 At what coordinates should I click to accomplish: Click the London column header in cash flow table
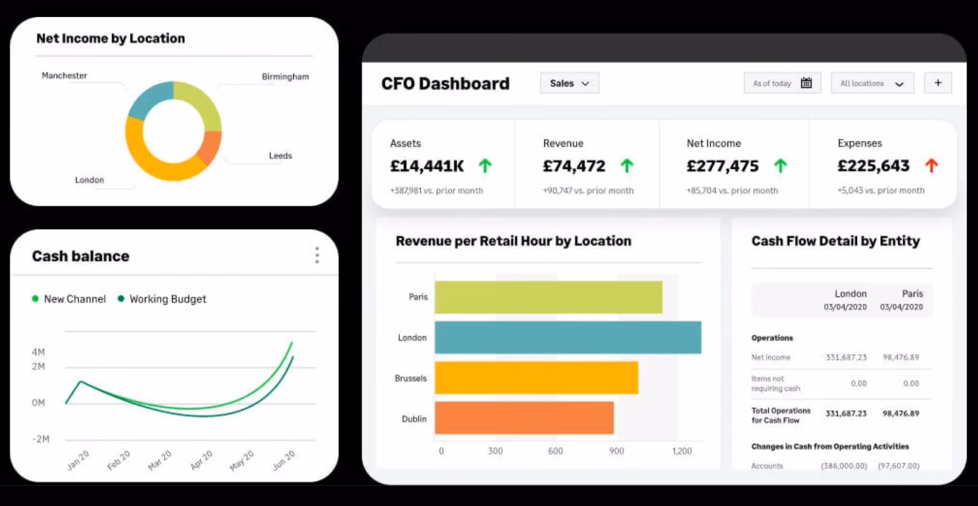click(851, 294)
